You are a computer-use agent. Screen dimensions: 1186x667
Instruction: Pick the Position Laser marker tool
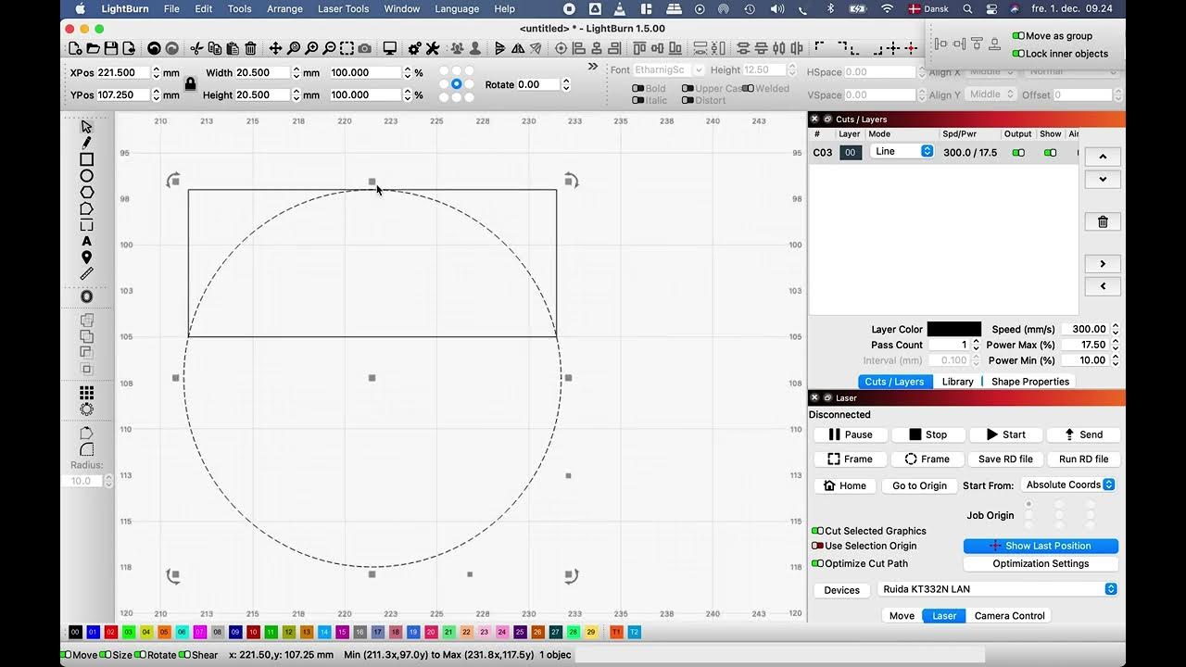click(86, 257)
